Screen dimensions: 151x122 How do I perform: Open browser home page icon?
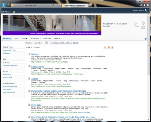coord(141,5)
